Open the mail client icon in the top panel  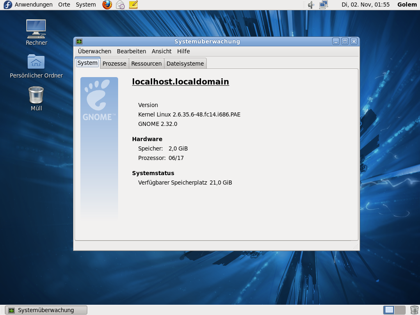(x=120, y=5)
